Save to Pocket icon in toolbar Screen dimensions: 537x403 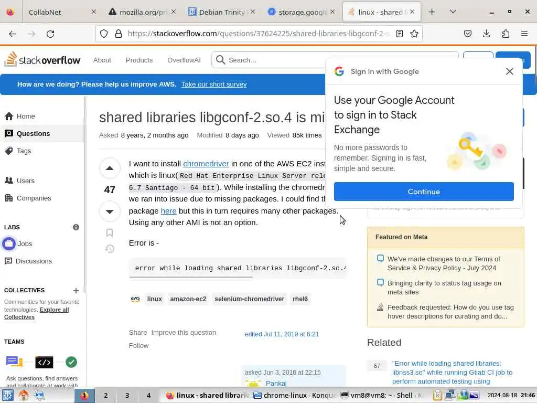tap(467, 34)
